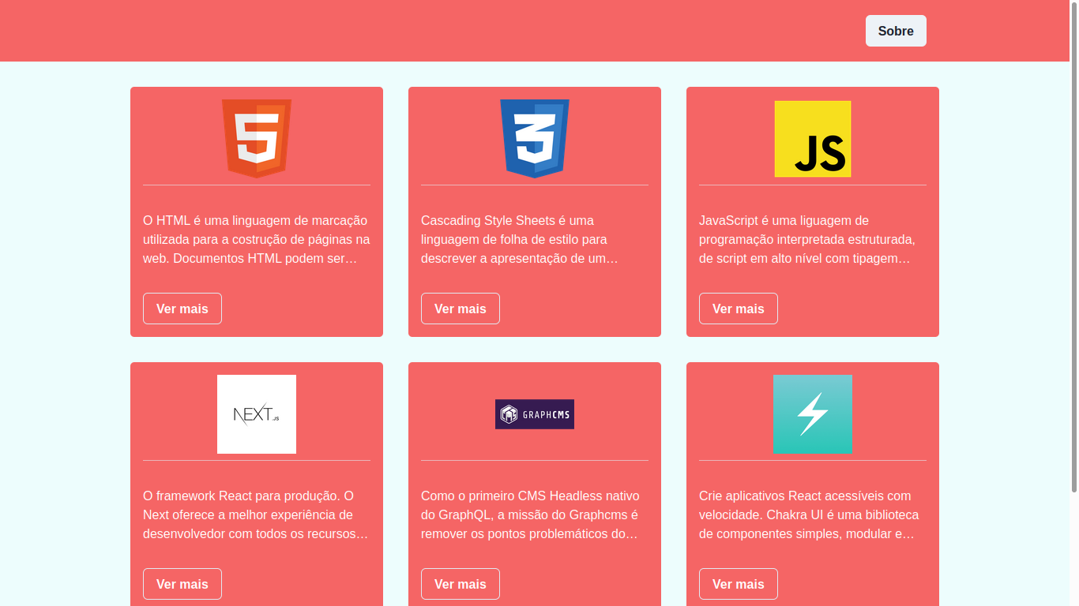
Task: Click the vertical page scrollbar thumb
Action: pos(1074,246)
